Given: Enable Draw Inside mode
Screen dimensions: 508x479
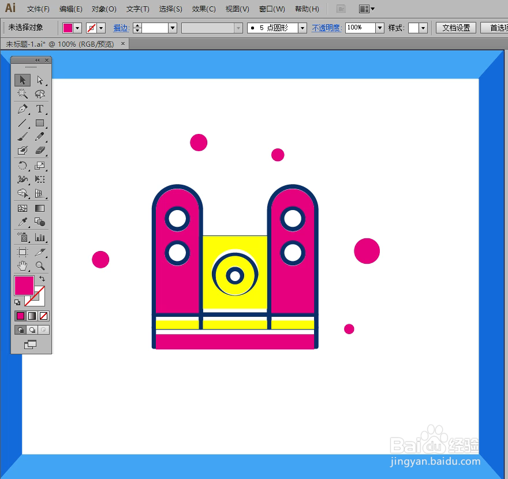Looking at the screenshot, I should pos(43,330).
